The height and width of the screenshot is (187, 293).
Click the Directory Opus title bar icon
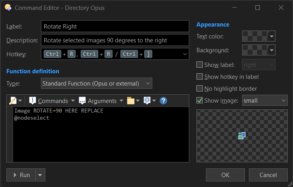8,8
